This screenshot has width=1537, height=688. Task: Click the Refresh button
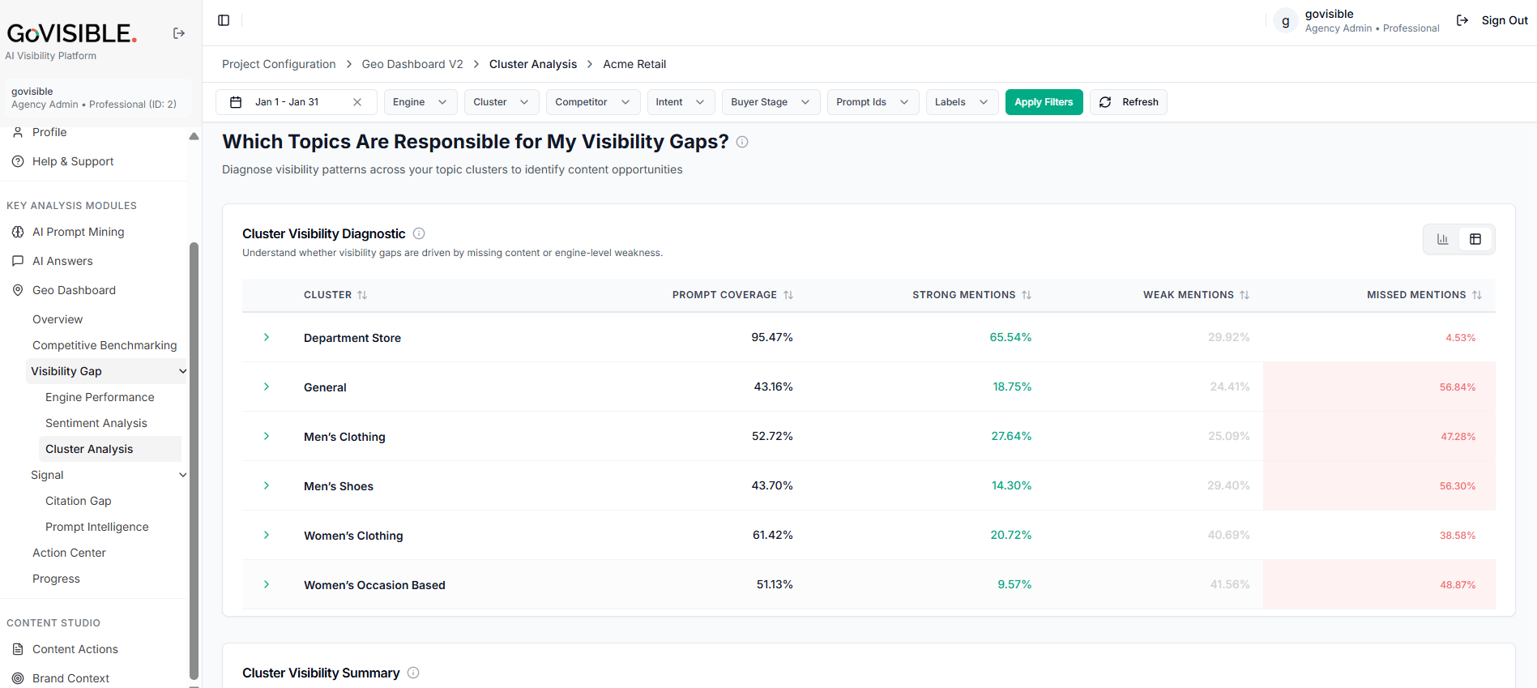pos(1129,102)
